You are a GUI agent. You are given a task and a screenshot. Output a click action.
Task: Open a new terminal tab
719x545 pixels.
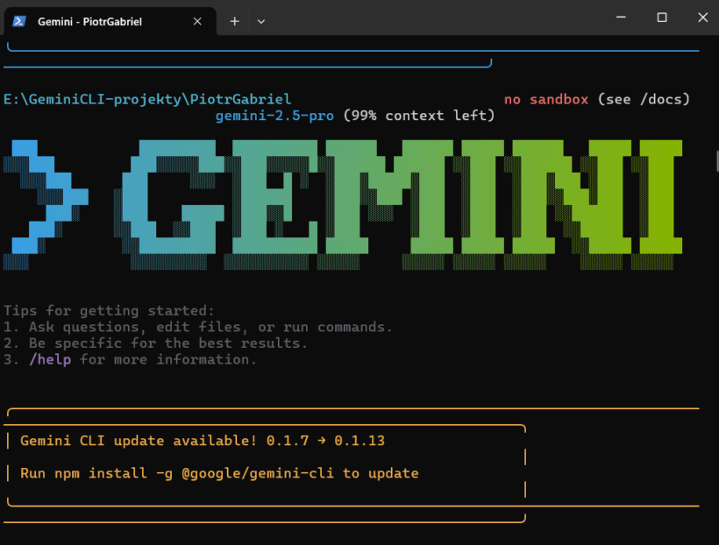235,22
